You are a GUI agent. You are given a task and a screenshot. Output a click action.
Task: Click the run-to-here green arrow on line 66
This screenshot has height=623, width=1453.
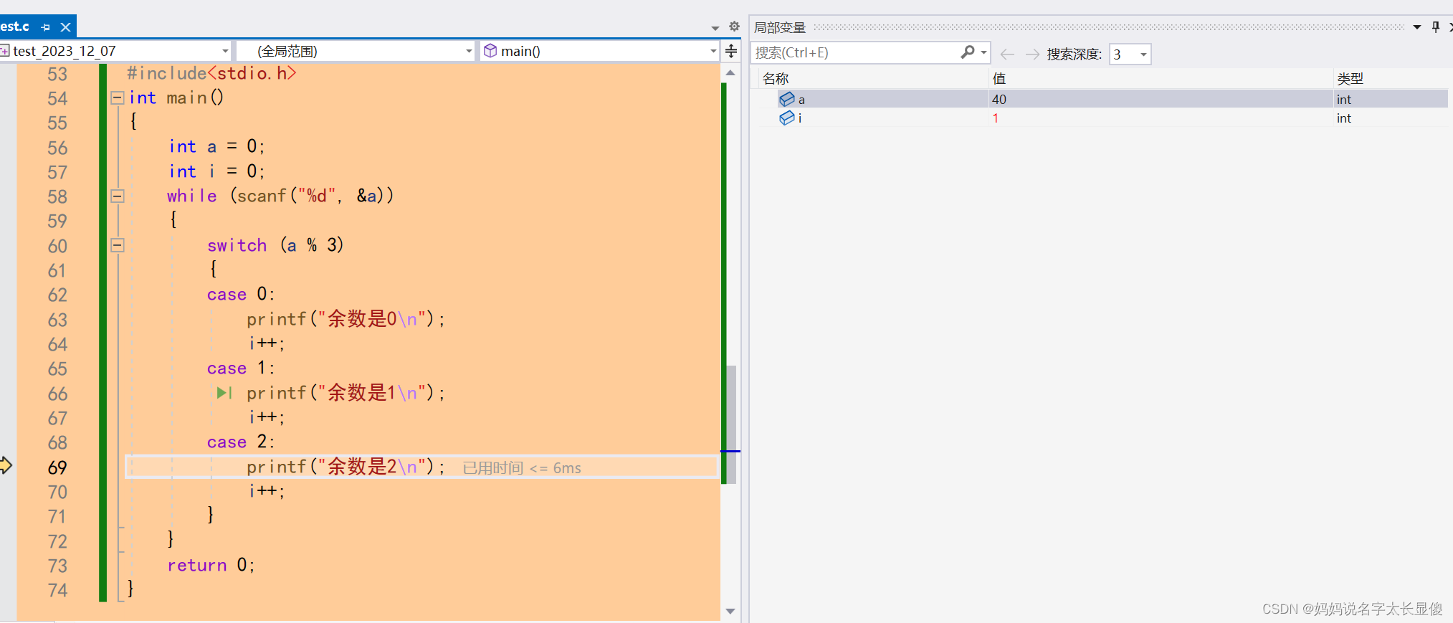tap(224, 393)
